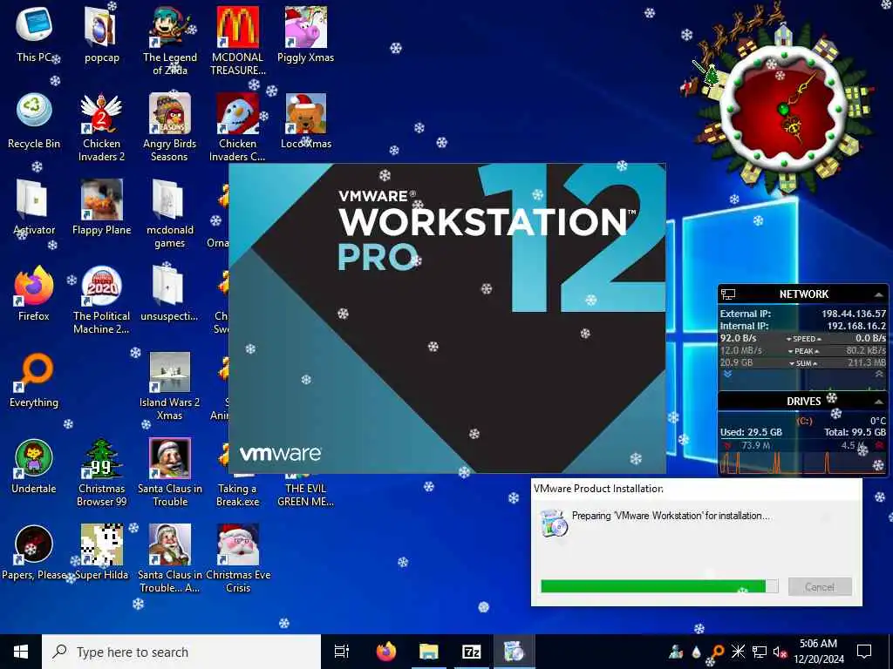Select The Legend of Zelda shortcut
This screenshot has width=893, height=669.
pyautogui.click(x=170, y=41)
